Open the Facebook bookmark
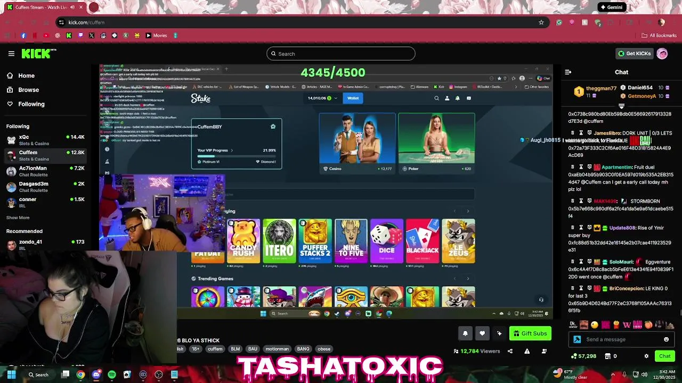The width and height of the screenshot is (682, 383). pos(23,36)
